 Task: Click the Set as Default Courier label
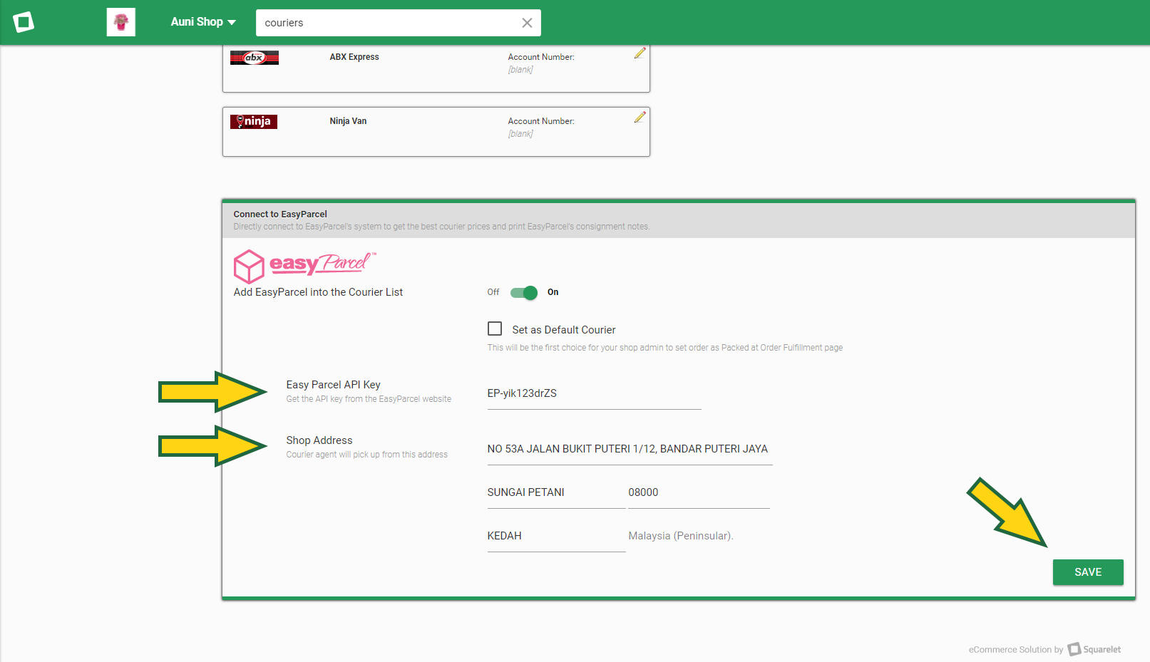pyautogui.click(x=564, y=330)
